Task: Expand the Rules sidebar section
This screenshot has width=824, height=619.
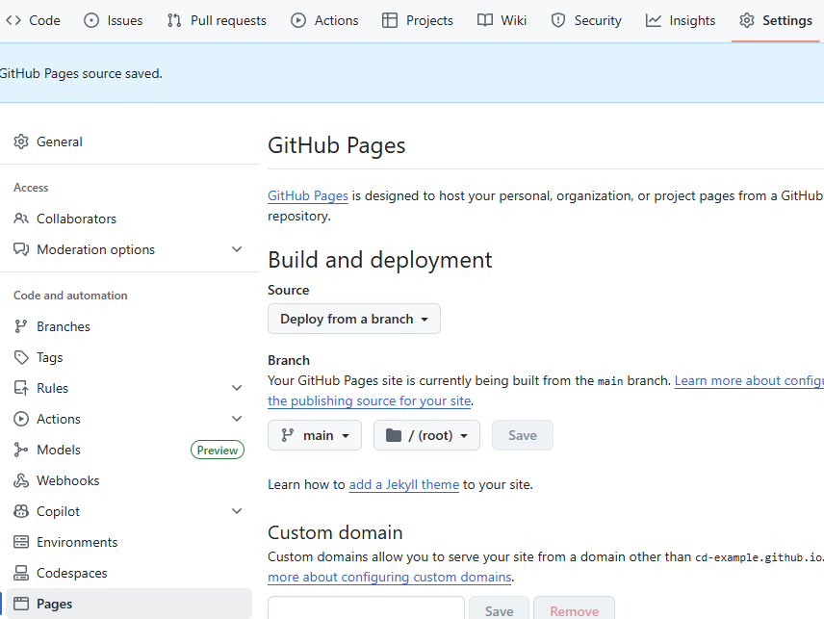Action: click(237, 388)
